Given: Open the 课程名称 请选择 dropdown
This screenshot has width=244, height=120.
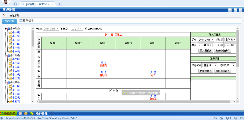Looking at the screenshot, I should coord(210,65).
